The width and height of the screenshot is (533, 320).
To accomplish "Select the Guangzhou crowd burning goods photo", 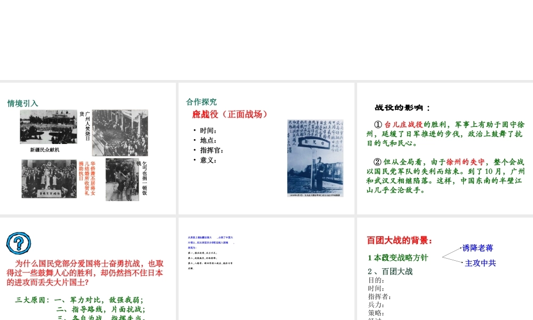I will click(x=120, y=133).
